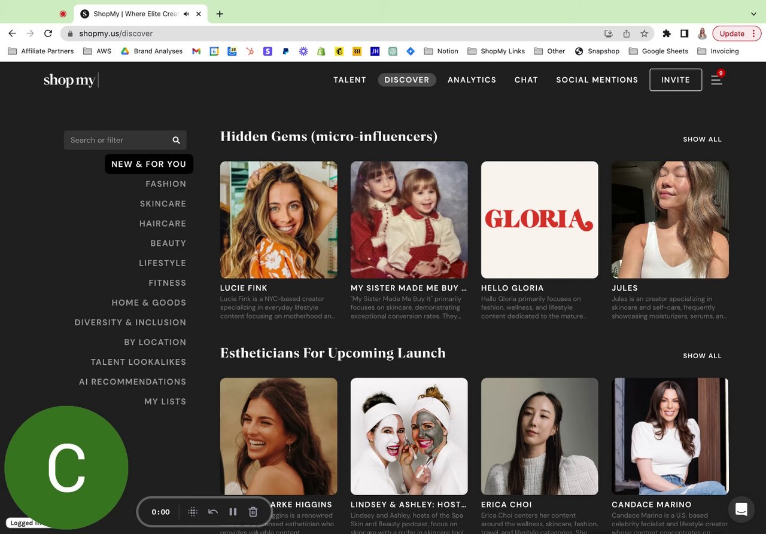Open the Analytics nav tab
The width and height of the screenshot is (766, 534).
point(472,80)
